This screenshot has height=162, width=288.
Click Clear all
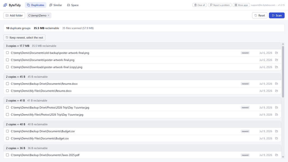click(x=200, y=5)
